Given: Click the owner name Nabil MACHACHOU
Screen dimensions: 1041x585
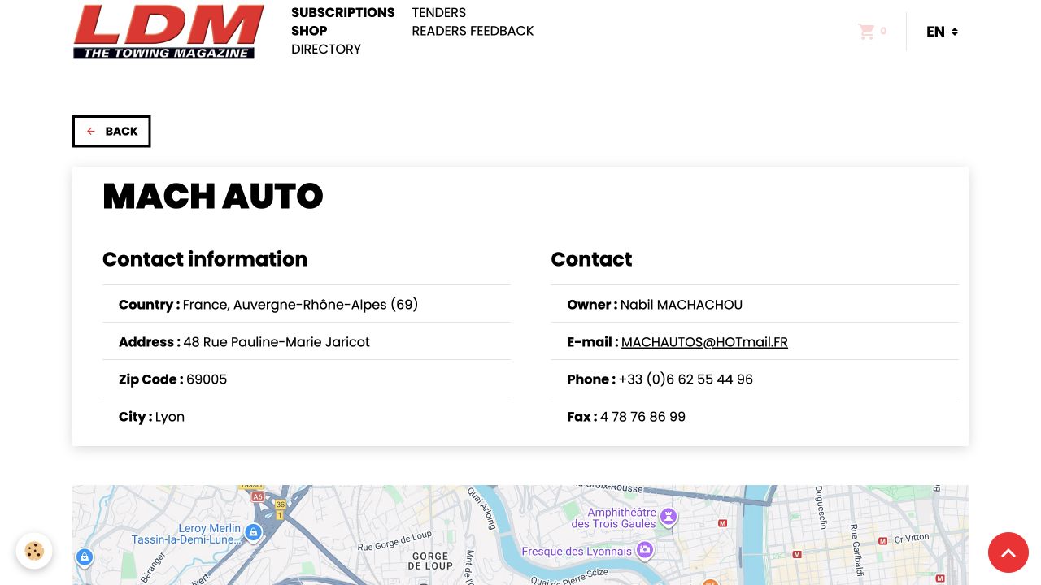Looking at the screenshot, I should 682,305.
